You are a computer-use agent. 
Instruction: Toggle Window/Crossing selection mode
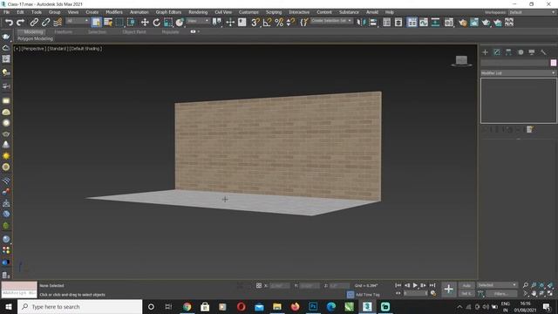click(132, 23)
